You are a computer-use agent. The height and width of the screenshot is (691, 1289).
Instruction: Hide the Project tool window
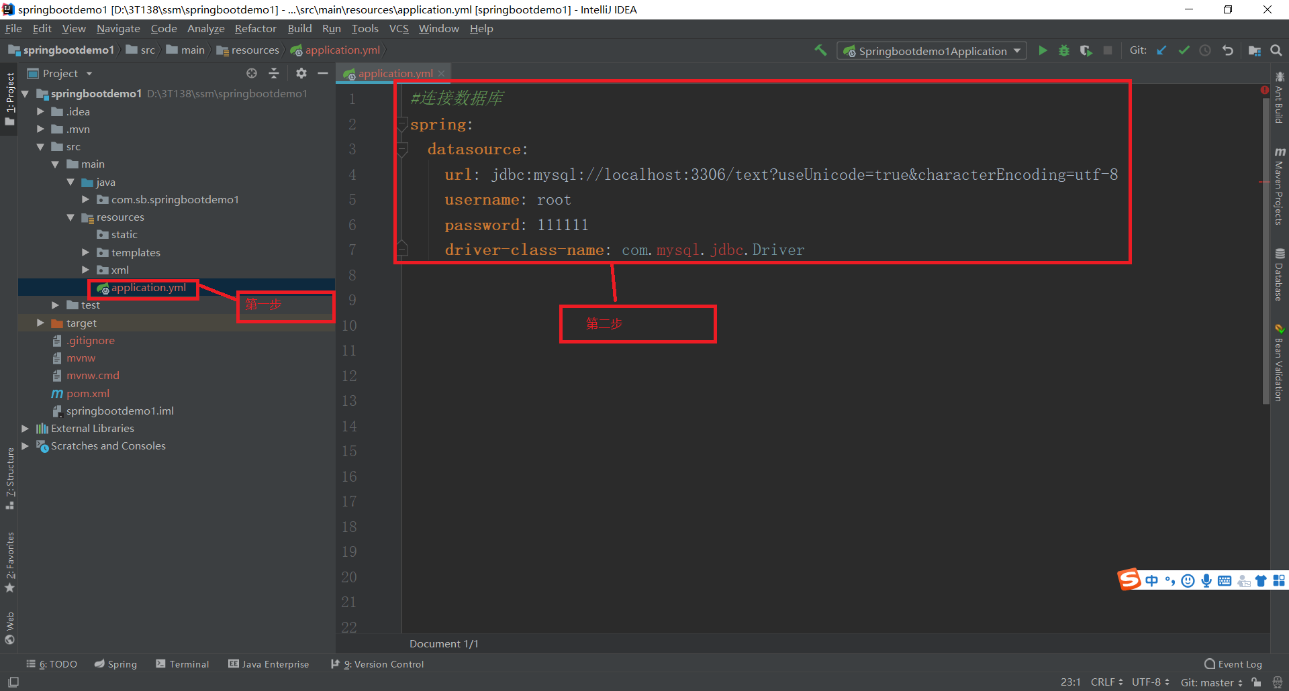coord(323,73)
